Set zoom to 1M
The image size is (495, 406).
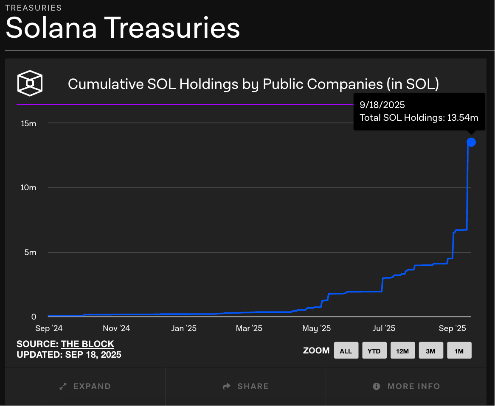click(x=459, y=350)
